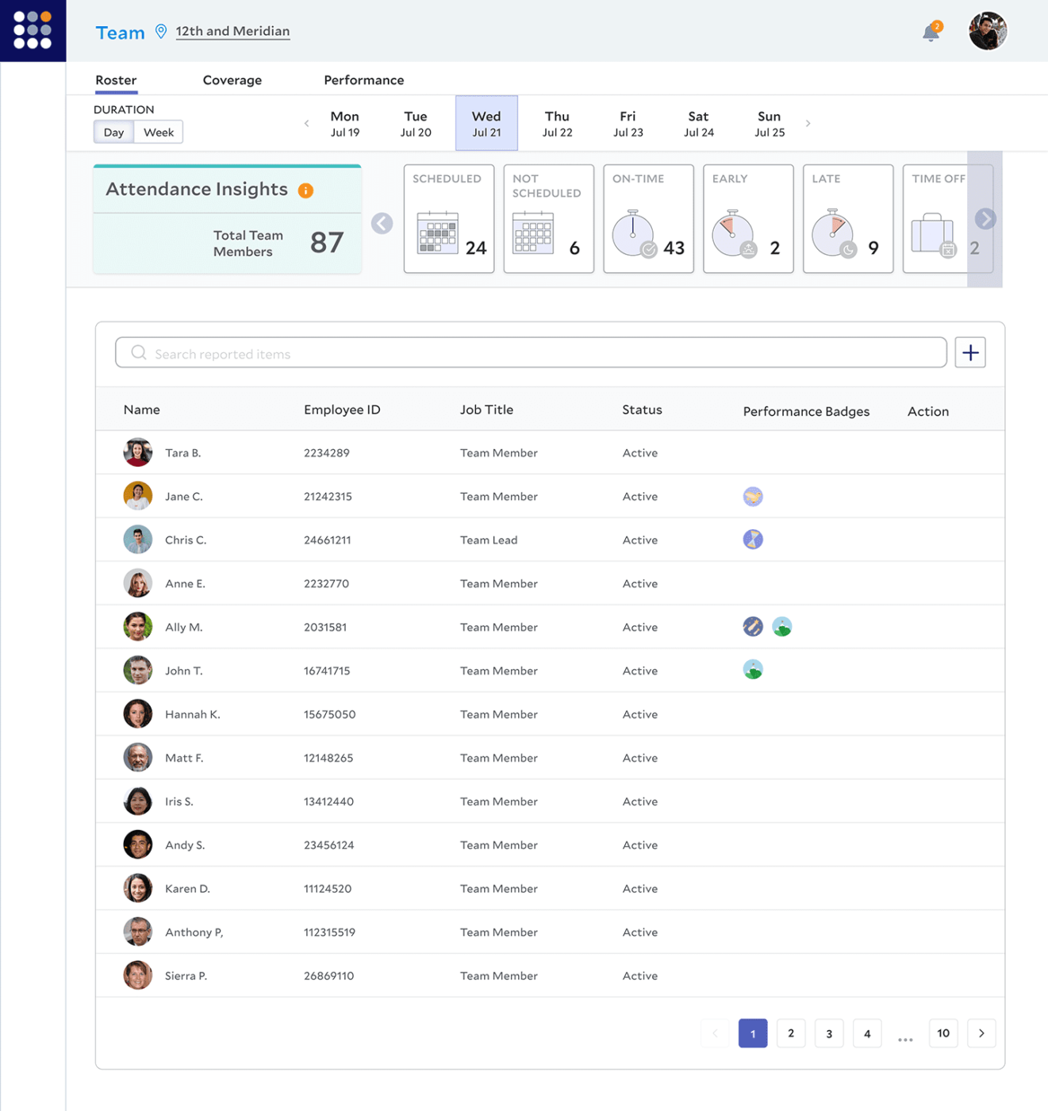Open the Not Scheduled card
The image size is (1048, 1111).
point(535,233)
